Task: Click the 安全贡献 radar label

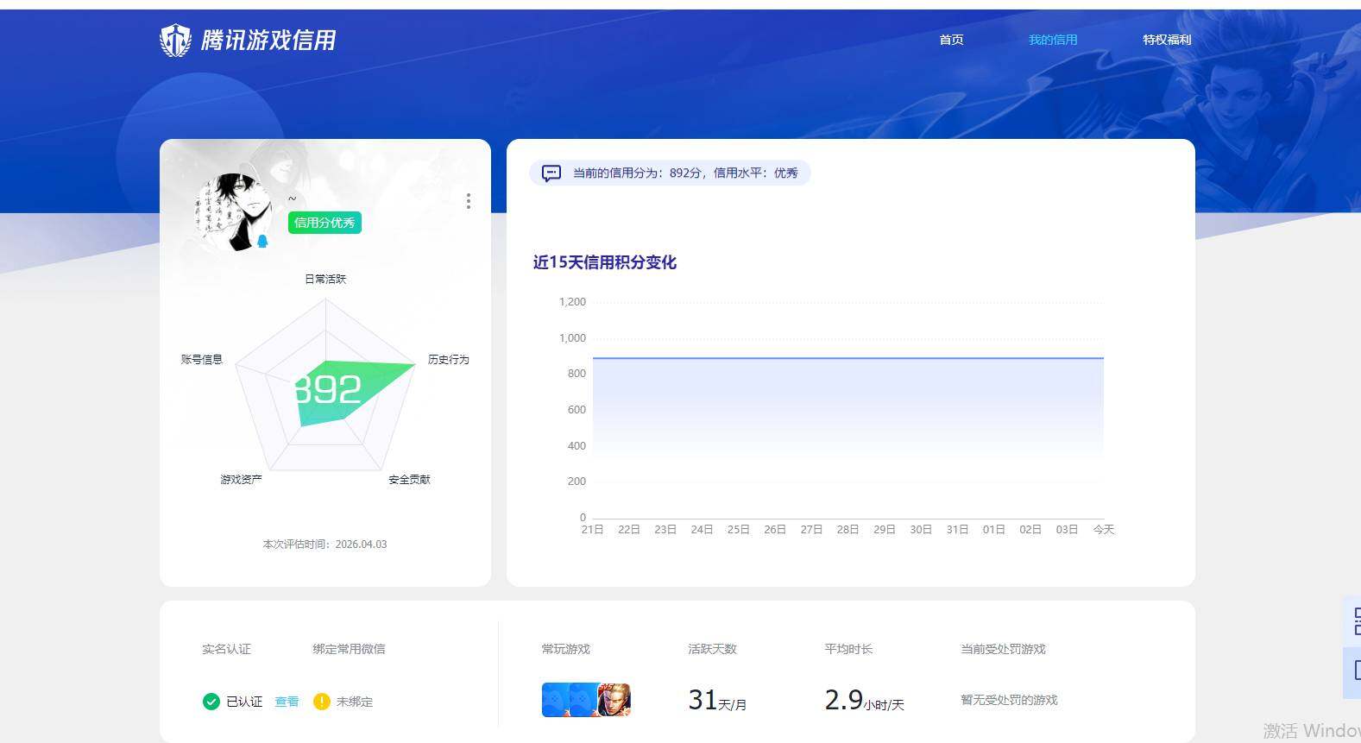Action: (x=409, y=479)
